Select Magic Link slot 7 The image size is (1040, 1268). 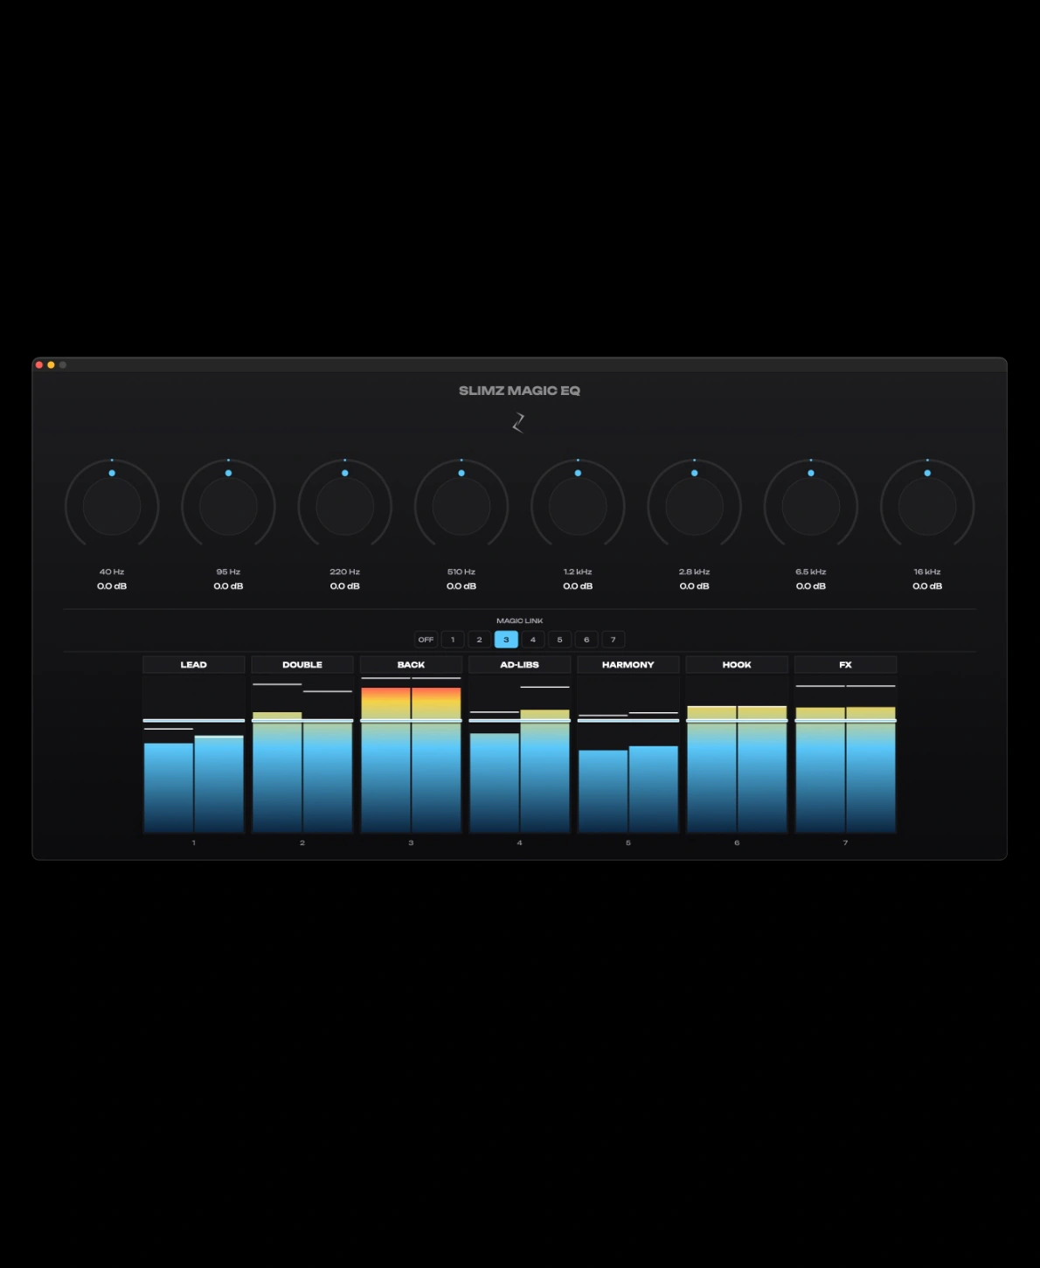click(614, 640)
